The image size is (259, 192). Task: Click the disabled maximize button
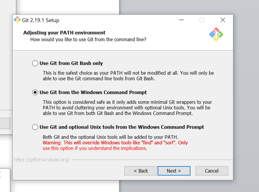tap(202, 20)
